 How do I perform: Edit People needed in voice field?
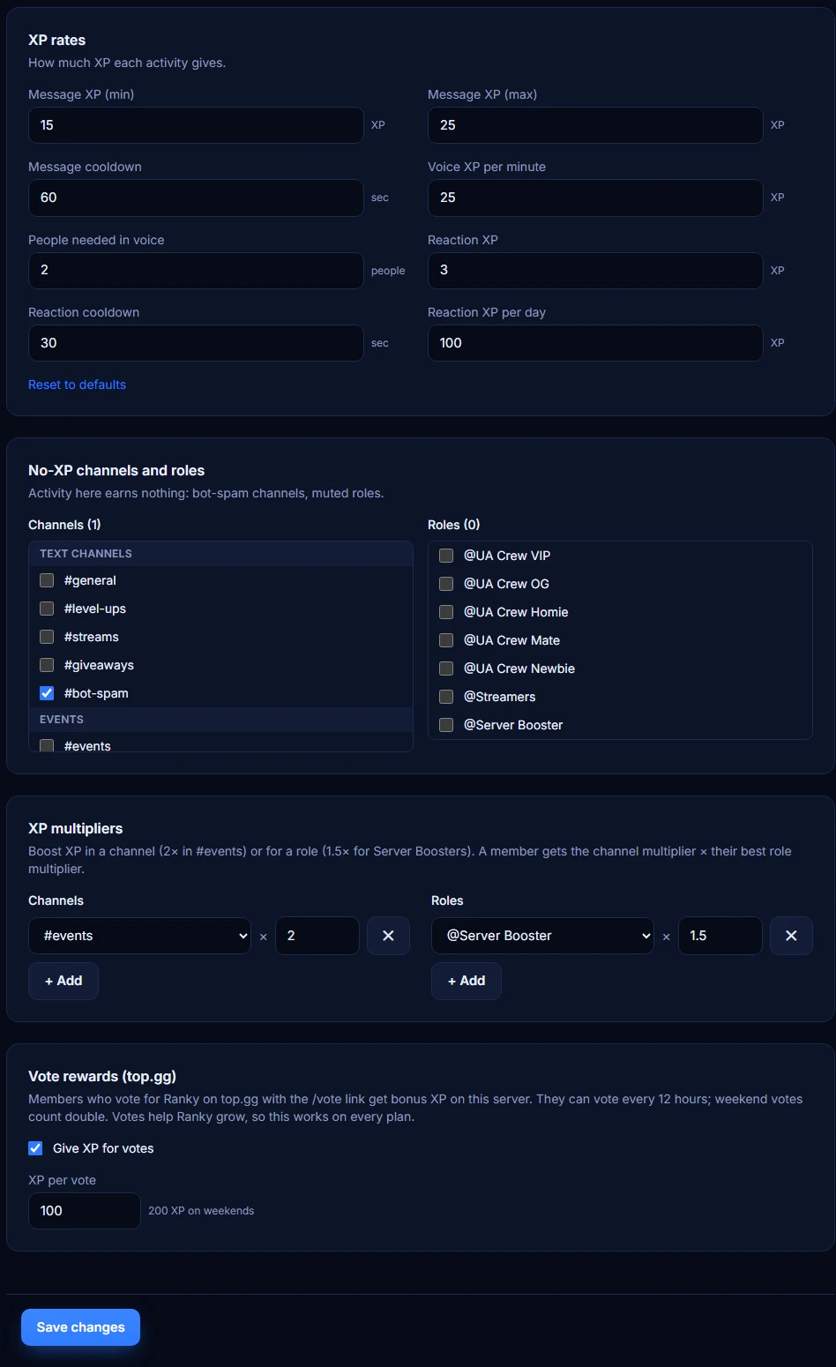click(x=196, y=270)
